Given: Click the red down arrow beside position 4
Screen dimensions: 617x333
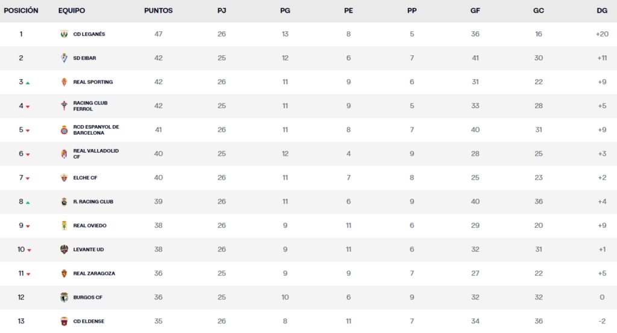Looking at the screenshot, I should [x=28, y=107].
